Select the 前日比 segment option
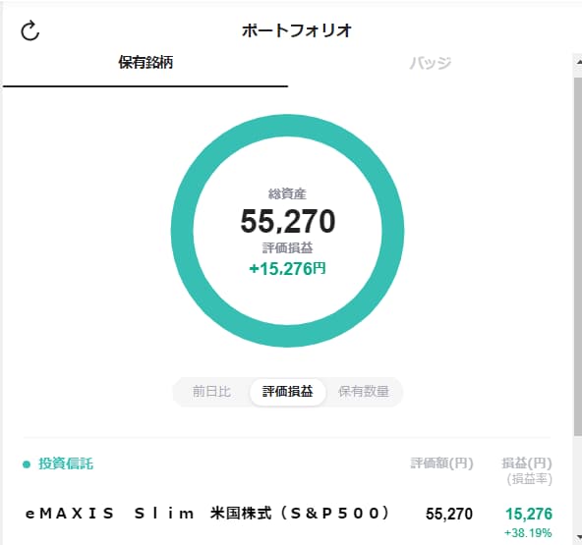This screenshot has height=545, width=582. 211,392
